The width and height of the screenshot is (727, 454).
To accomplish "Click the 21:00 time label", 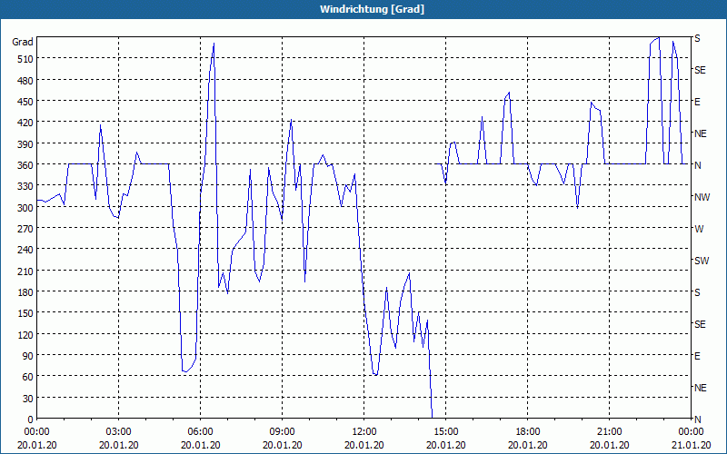I will [x=609, y=432].
